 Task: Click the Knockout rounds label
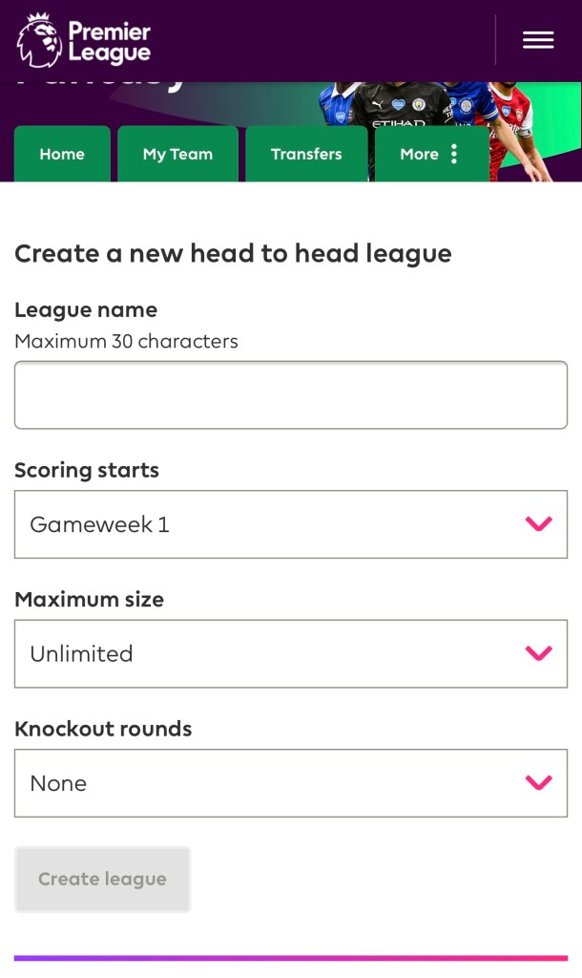[103, 730]
